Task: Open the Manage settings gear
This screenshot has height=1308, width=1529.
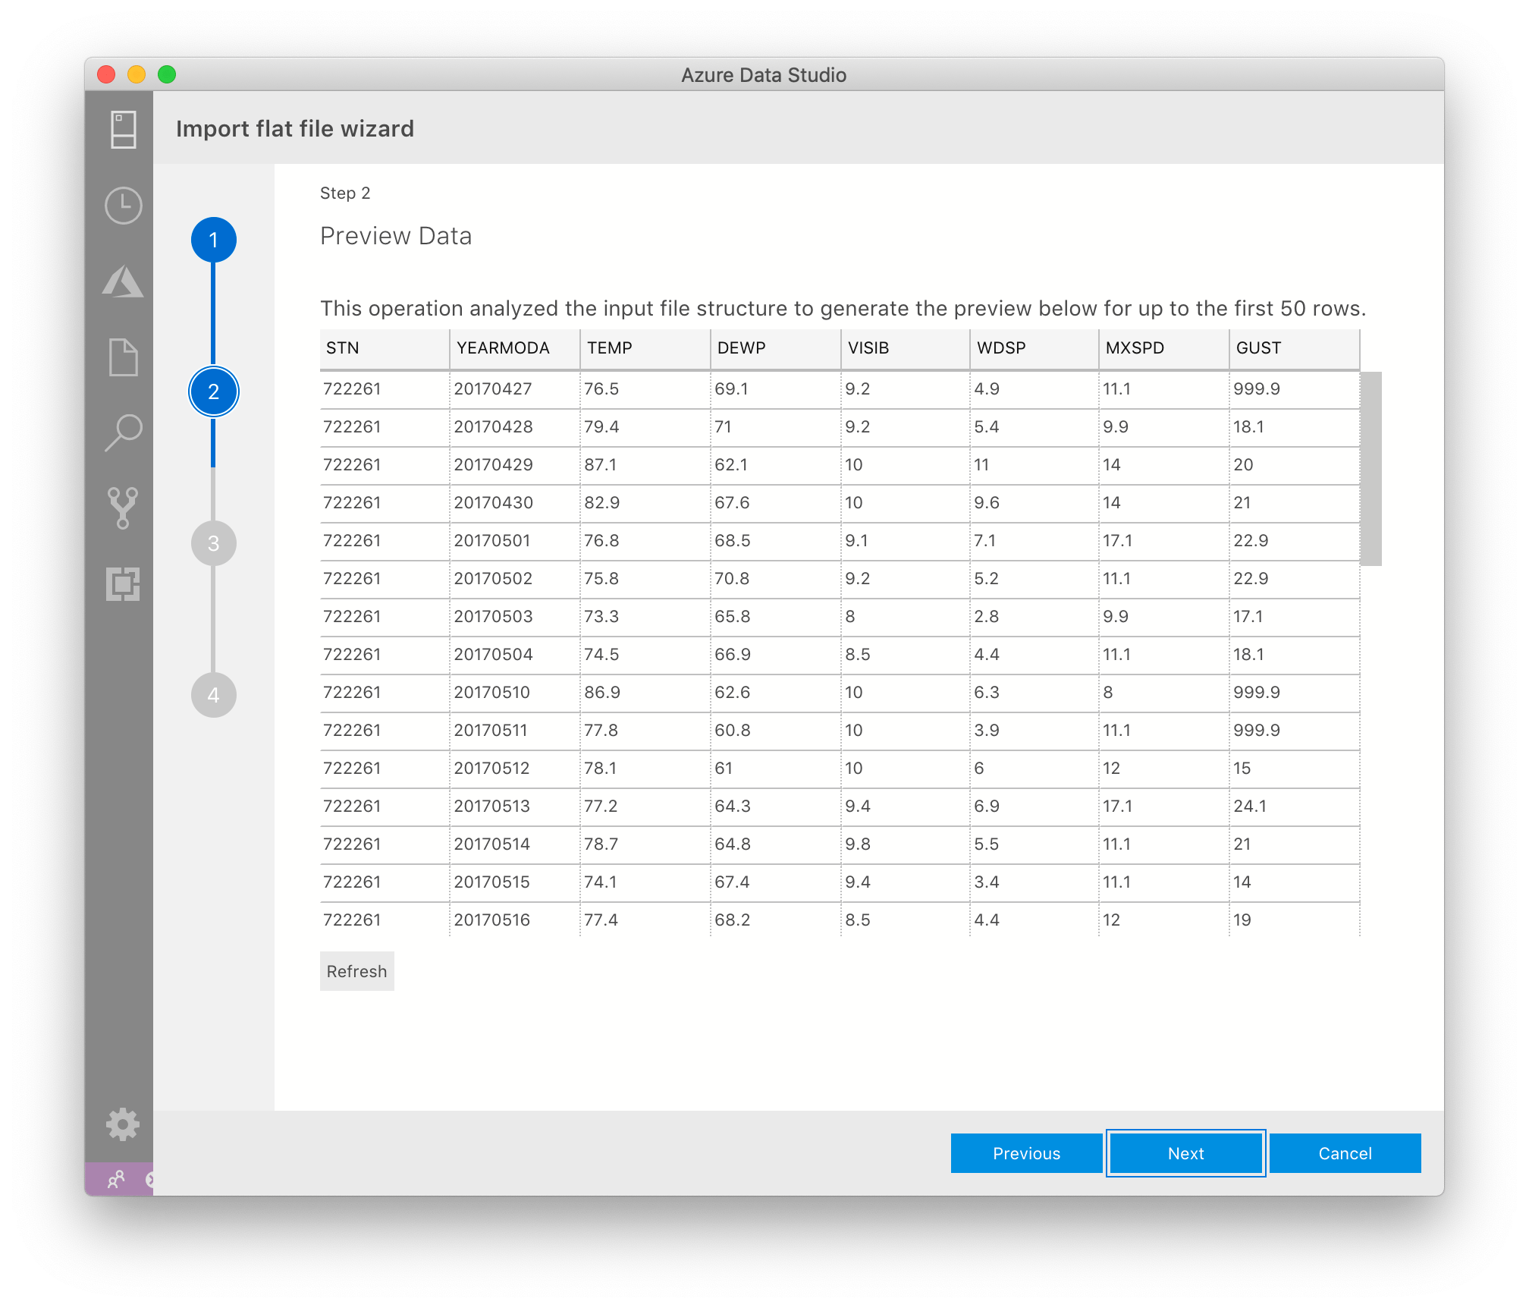Action: (123, 1124)
